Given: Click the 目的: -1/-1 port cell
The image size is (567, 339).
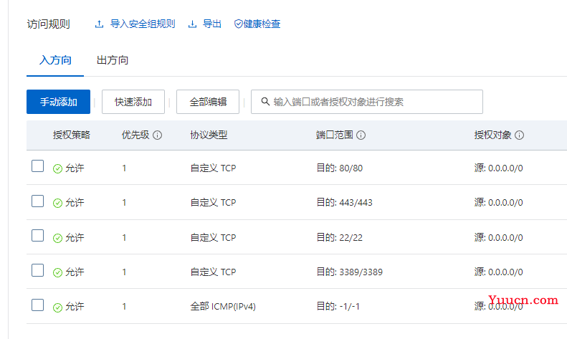Looking at the screenshot, I should click(x=338, y=307).
